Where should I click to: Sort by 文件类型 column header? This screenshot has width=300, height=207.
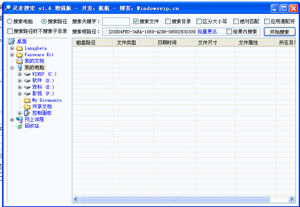[126, 42]
